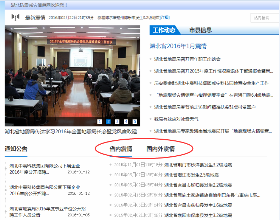Click date text 2016-01-06

point(79,215)
